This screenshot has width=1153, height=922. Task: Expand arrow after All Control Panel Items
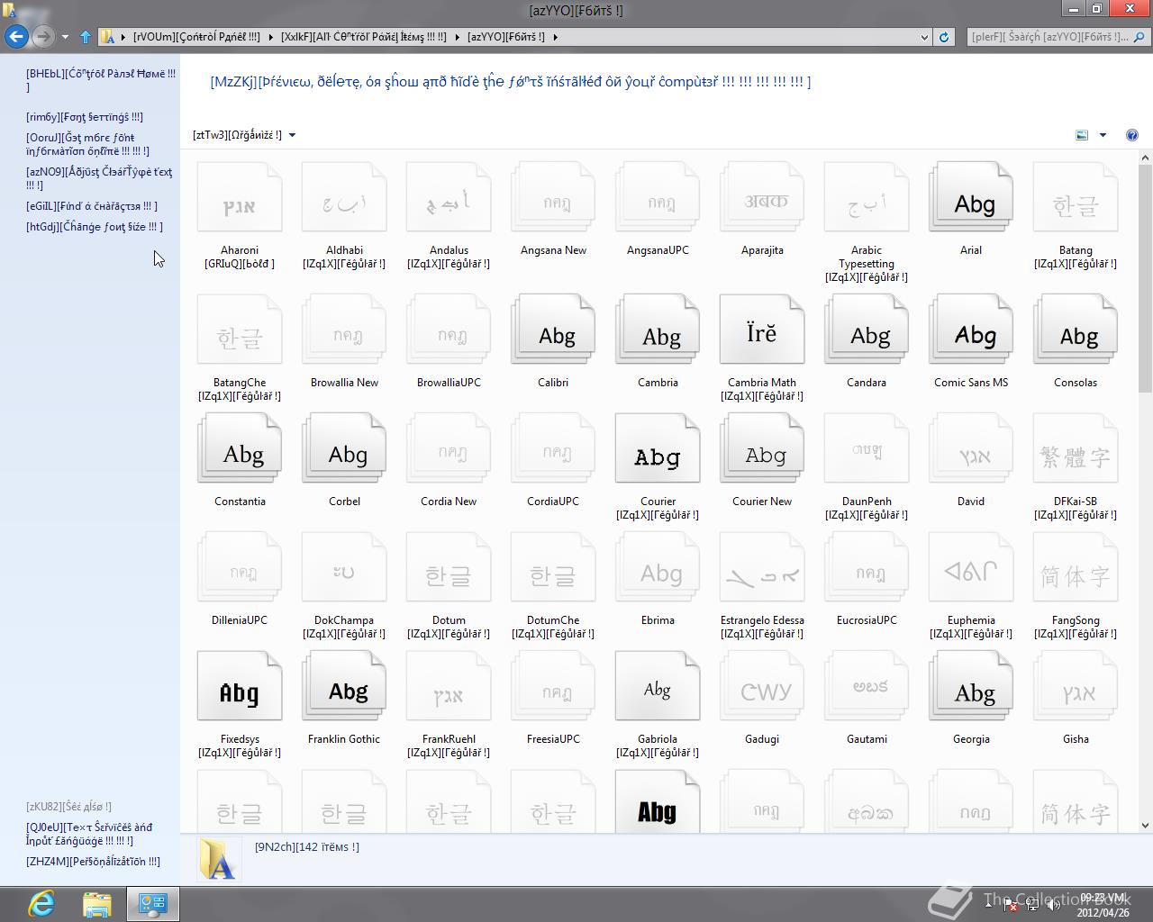[x=456, y=37]
